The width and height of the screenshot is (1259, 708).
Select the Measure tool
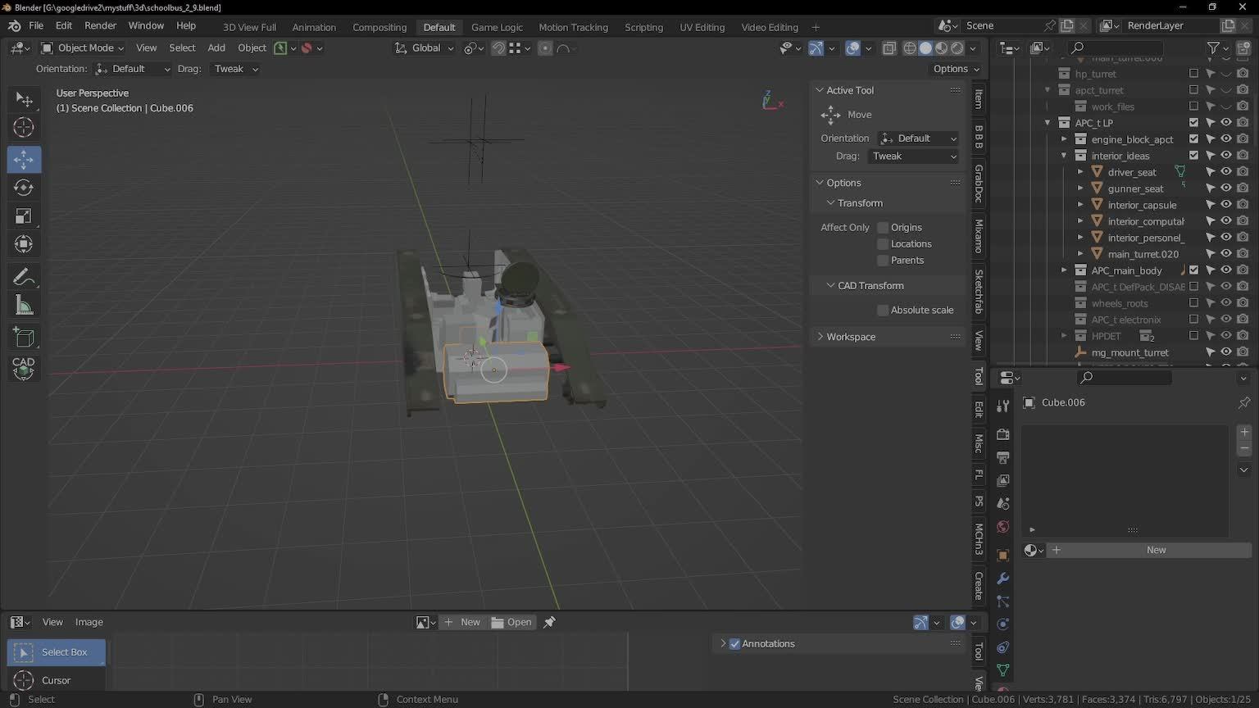point(24,306)
